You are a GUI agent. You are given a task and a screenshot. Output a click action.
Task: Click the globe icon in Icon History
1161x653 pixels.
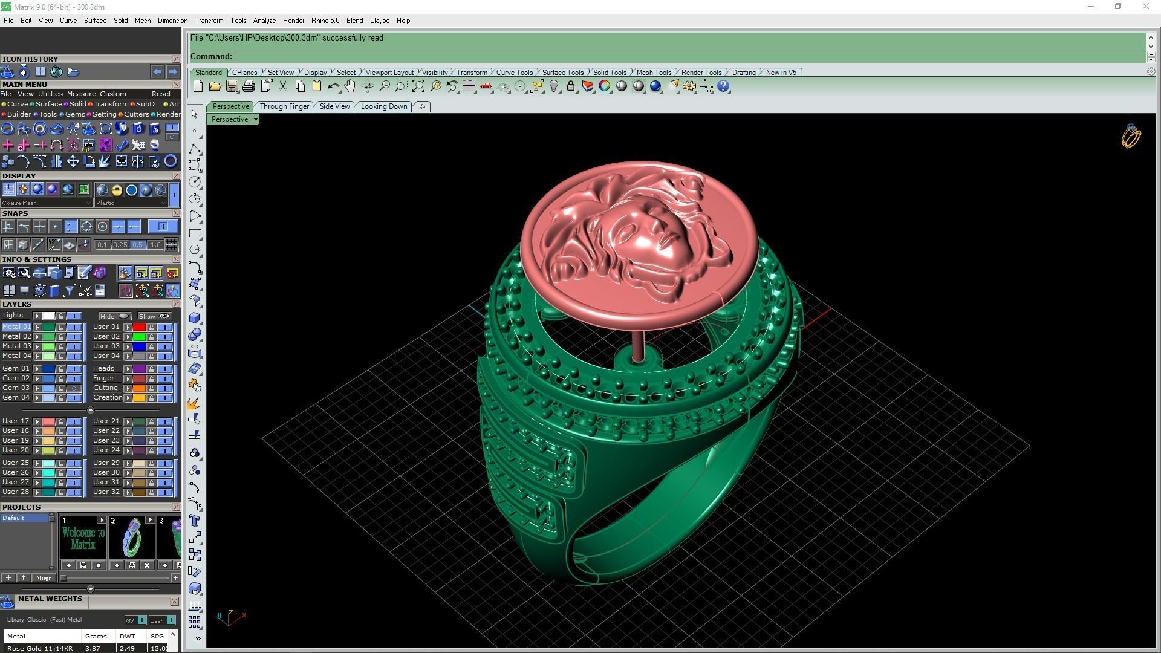(x=56, y=72)
